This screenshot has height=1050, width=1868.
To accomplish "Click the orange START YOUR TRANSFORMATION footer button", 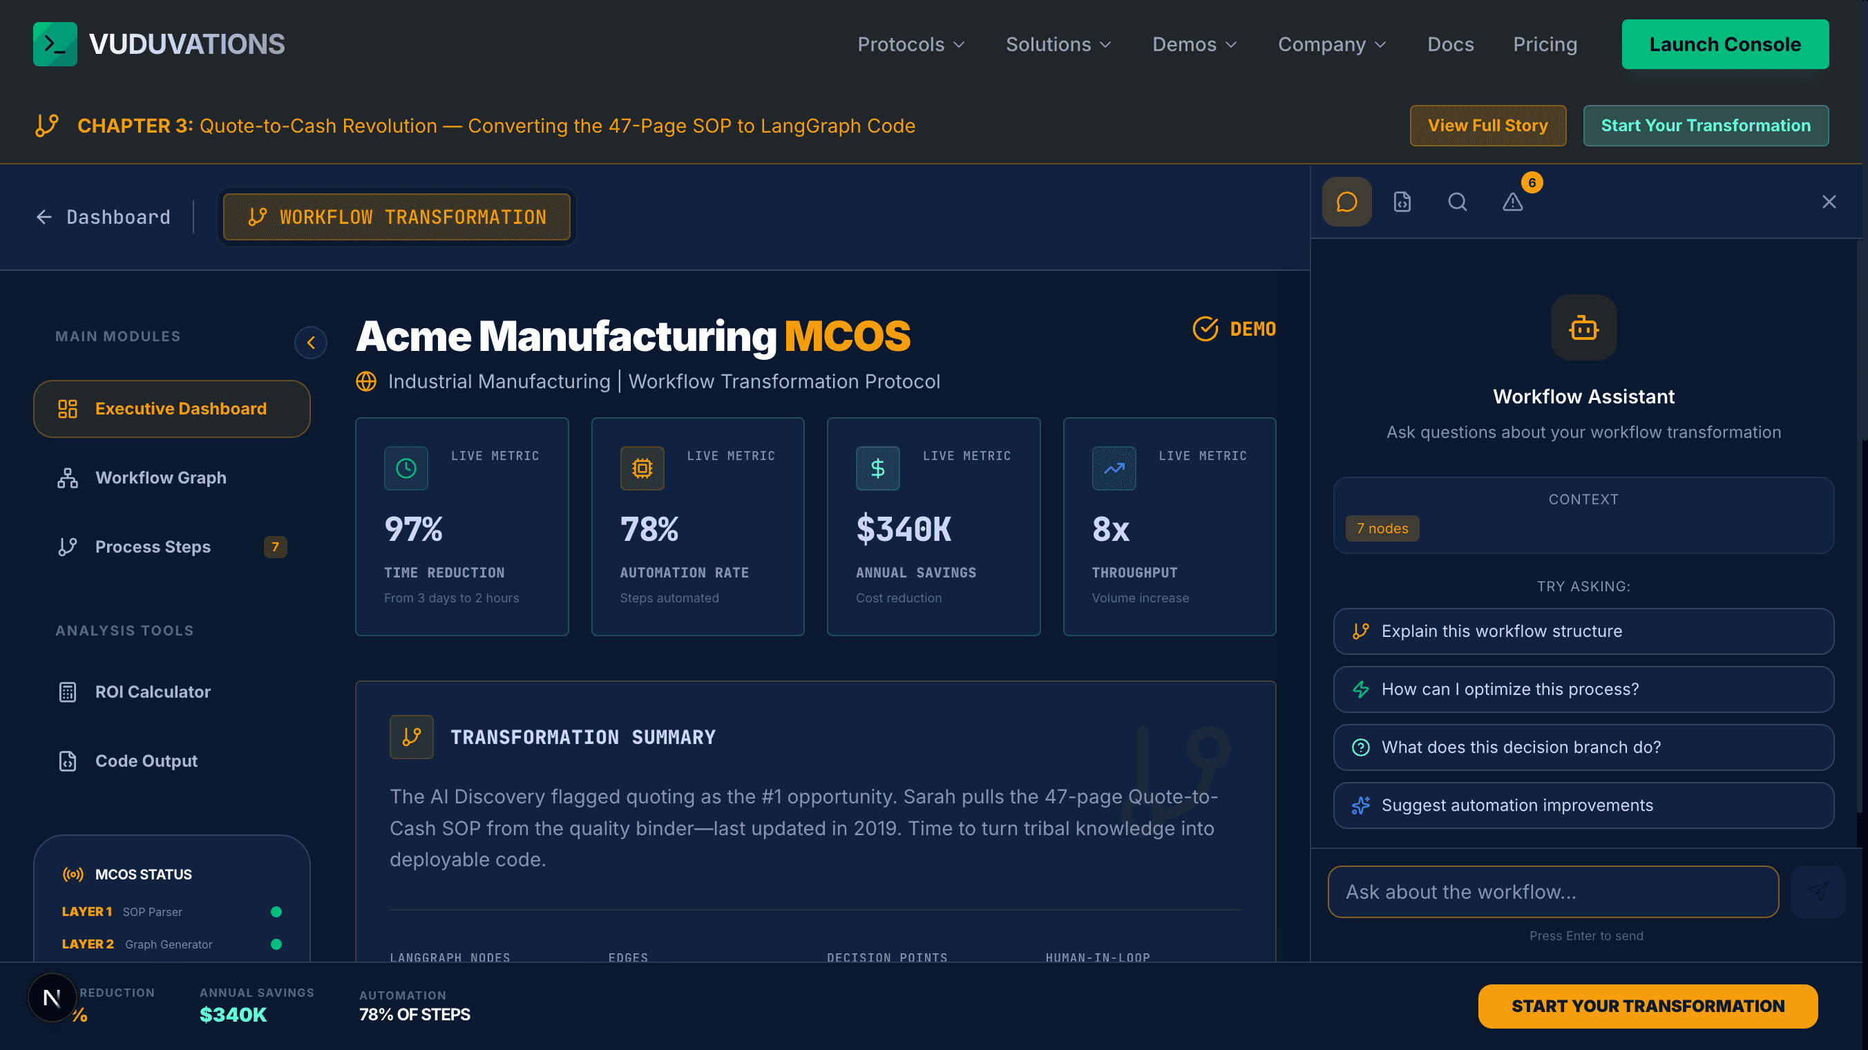I will (1648, 1006).
